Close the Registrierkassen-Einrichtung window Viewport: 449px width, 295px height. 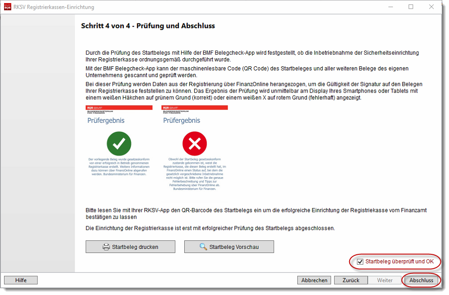click(432, 7)
